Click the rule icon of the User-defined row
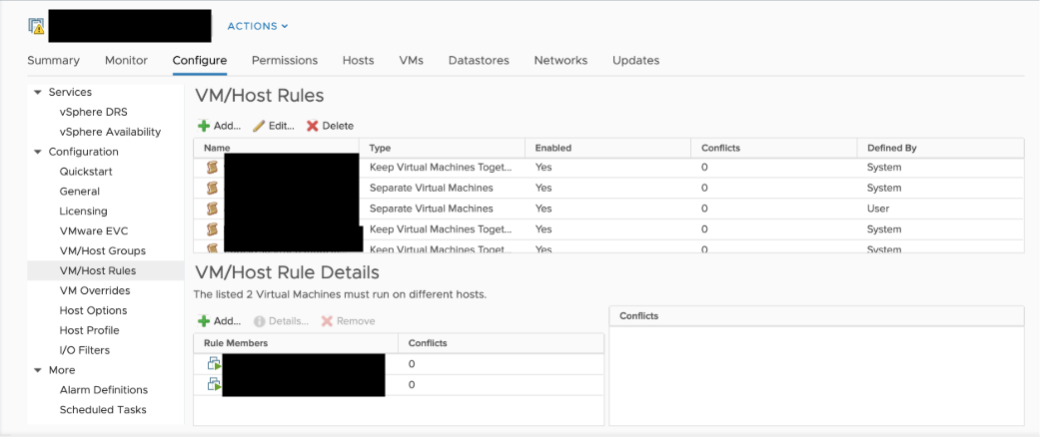 click(x=212, y=209)
